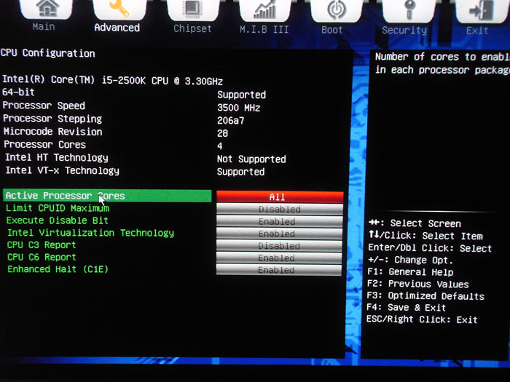Click the Intel VT-x Technology label
Screen dimensions: 510x382
pos(63,170)
